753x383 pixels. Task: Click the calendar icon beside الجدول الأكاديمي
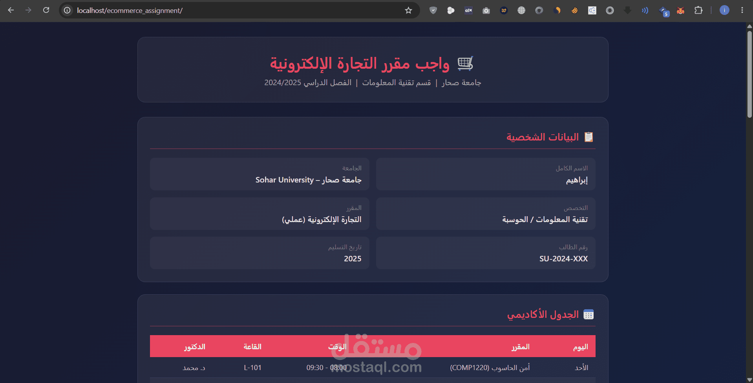click(x=589, y=315)
